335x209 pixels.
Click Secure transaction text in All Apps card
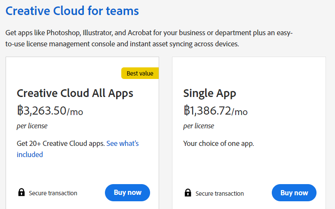(53, 193)
